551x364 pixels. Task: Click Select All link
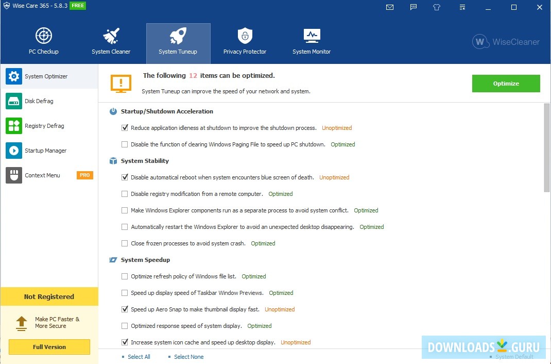[139, 357]
